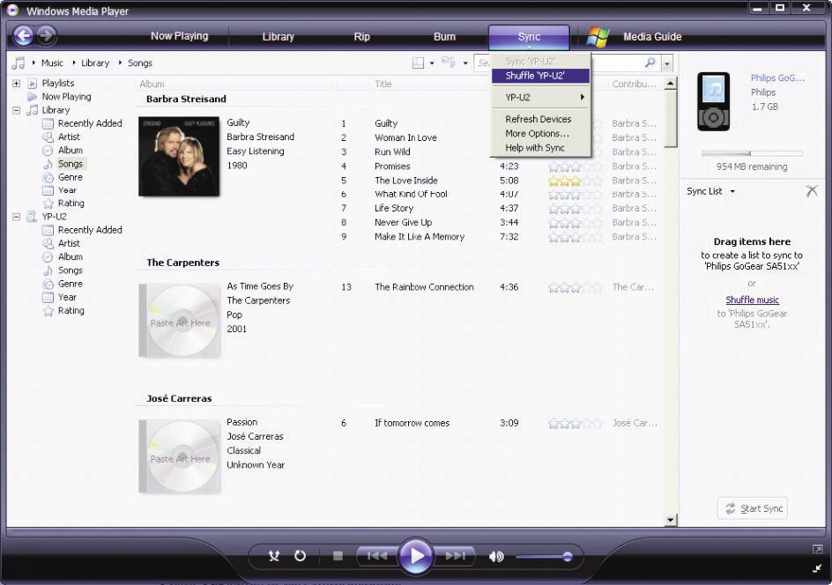Open Now Playing in the tree

point(66,97)
